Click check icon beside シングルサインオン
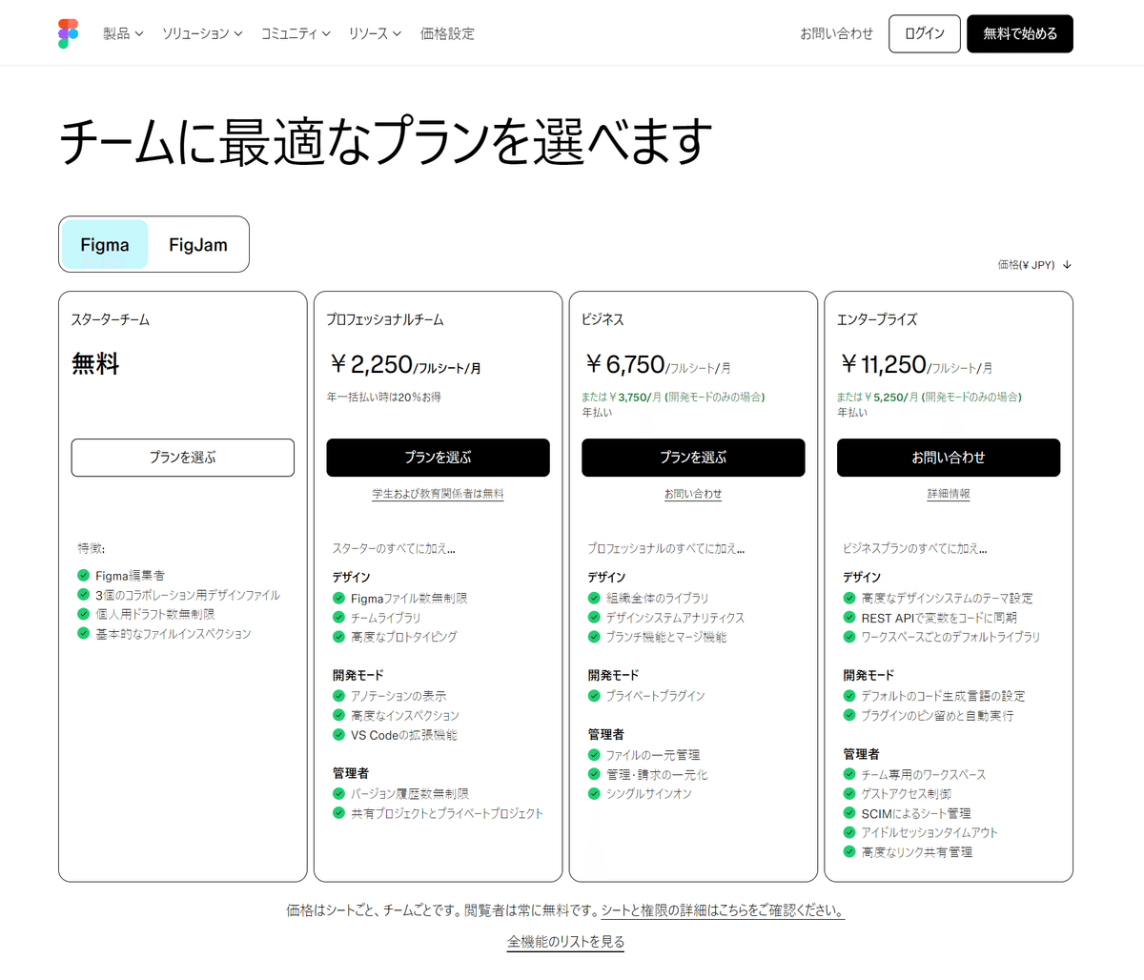This screenshot has width=1144, height=980. [594, 793]
